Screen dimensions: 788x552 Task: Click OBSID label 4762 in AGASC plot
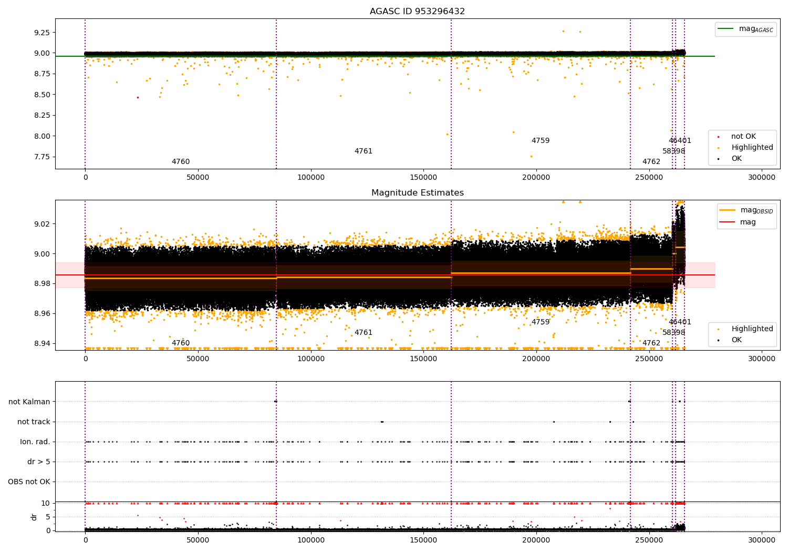point(651,162)
